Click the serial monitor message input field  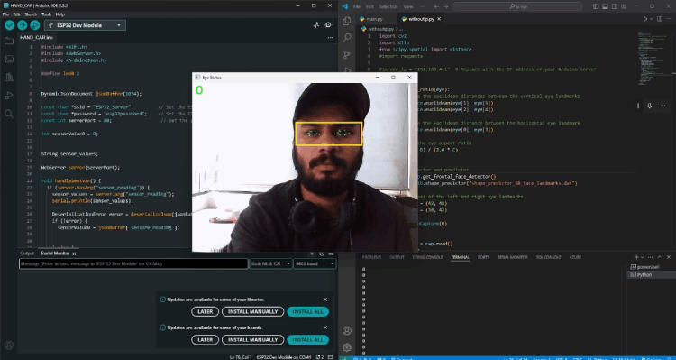click(133, 263)
